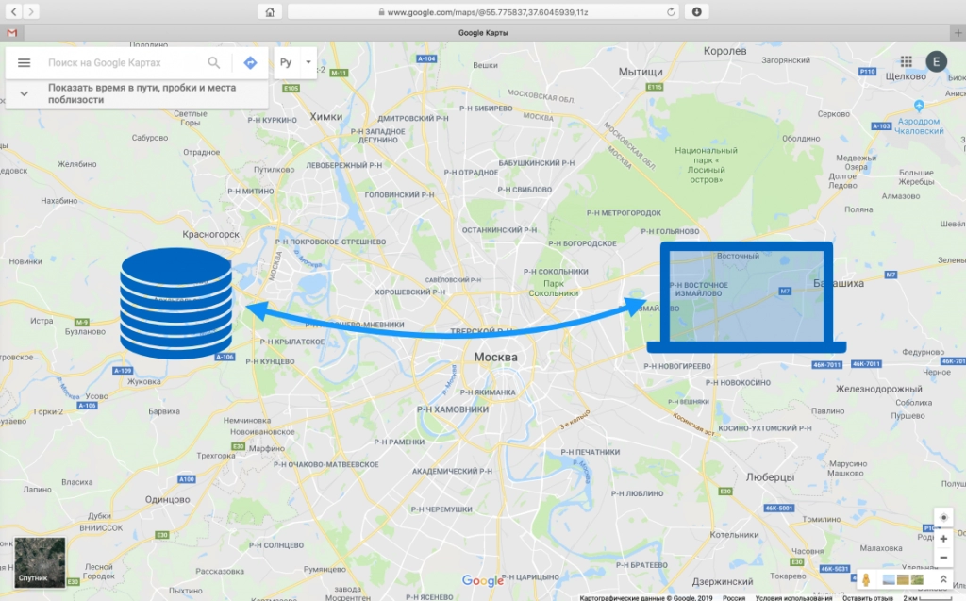The image size is (966, 601).
Task: Click the 46K-5031 road shield
Action: pos(835,568)
